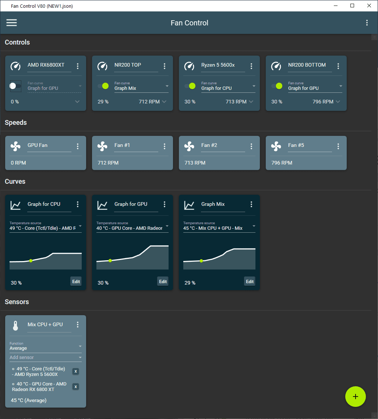Open the Mix CPU + GPU sensor options menu
Image resolution: width=378 pixels, height=419 pixels.
[78, 325]
